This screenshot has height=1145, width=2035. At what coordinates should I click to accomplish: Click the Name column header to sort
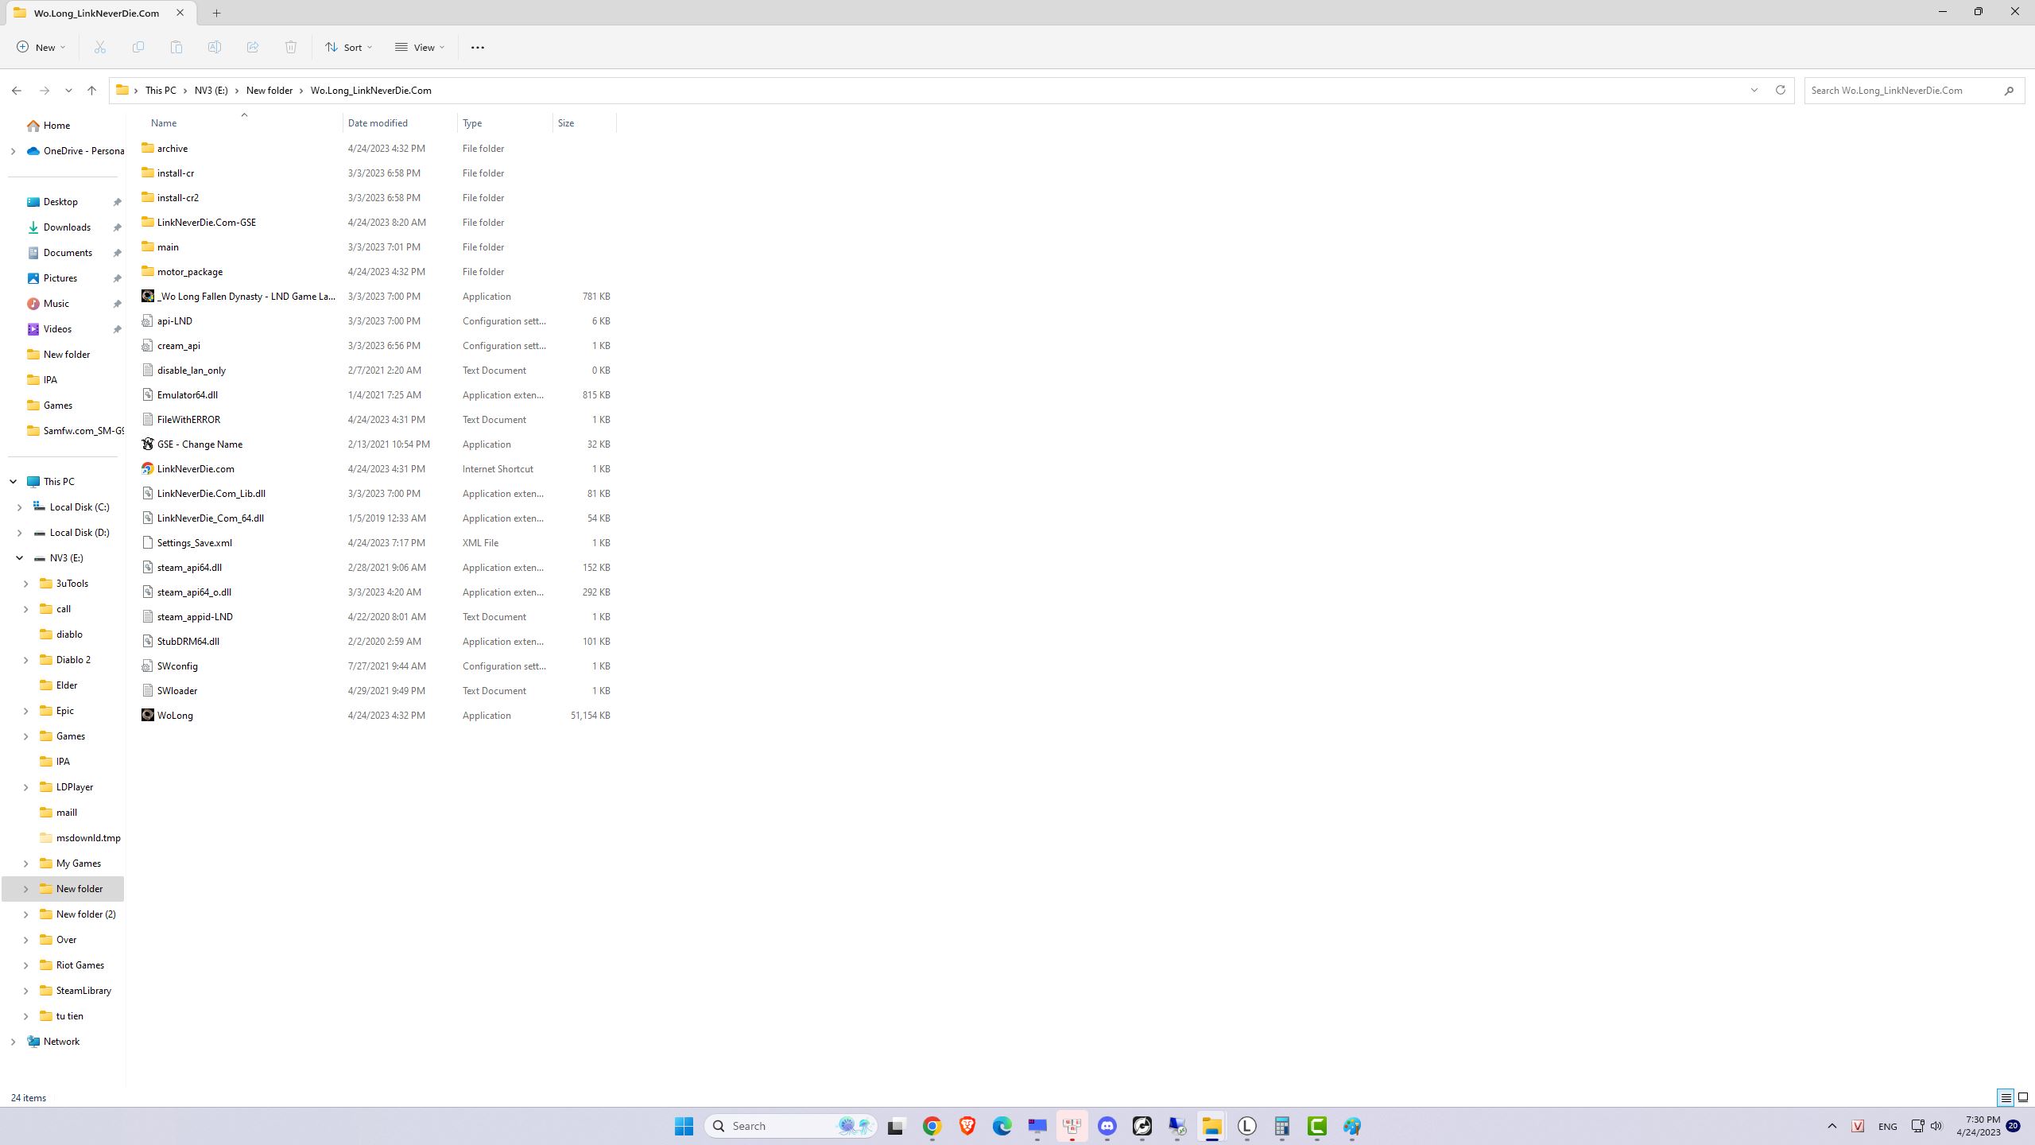tap(162, 123)
